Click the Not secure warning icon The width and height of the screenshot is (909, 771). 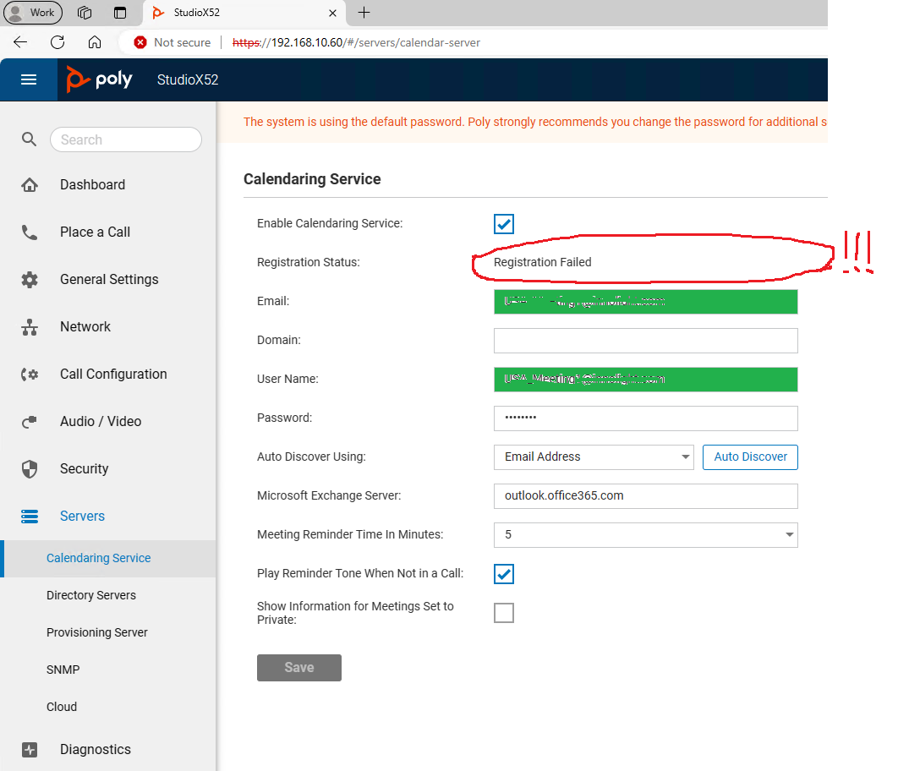(x=140, y=42)
